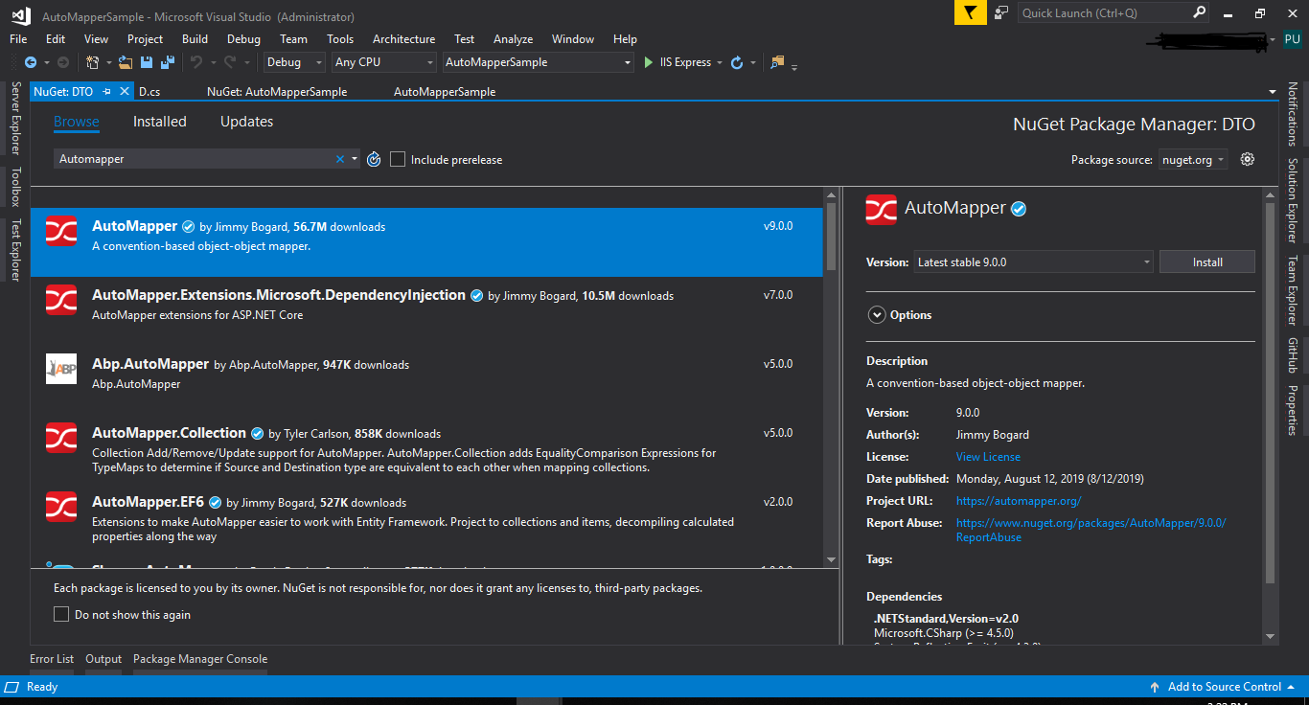
Task: Open the View License link
Action: pos(988,457)
